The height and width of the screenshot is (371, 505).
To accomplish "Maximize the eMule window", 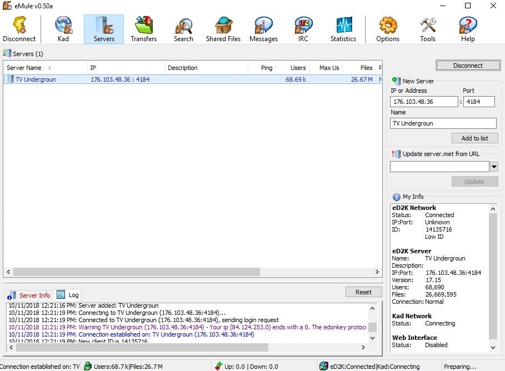I will pos(468,6).
